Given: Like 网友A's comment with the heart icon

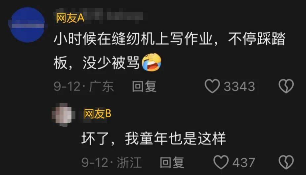Looking at the screenshot, I should (212, 86).
